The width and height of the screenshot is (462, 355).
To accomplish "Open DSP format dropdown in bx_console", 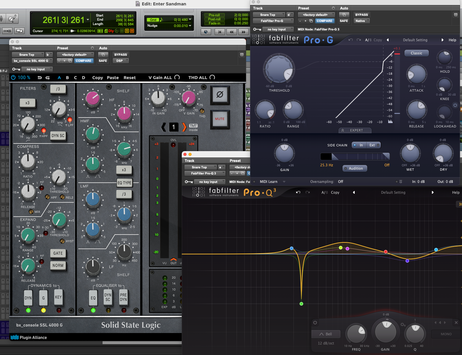I will 121,61.
